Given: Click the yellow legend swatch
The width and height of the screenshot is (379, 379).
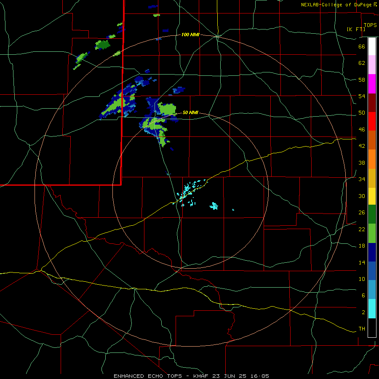Looking at the screenshot, I should coord(372,196).
